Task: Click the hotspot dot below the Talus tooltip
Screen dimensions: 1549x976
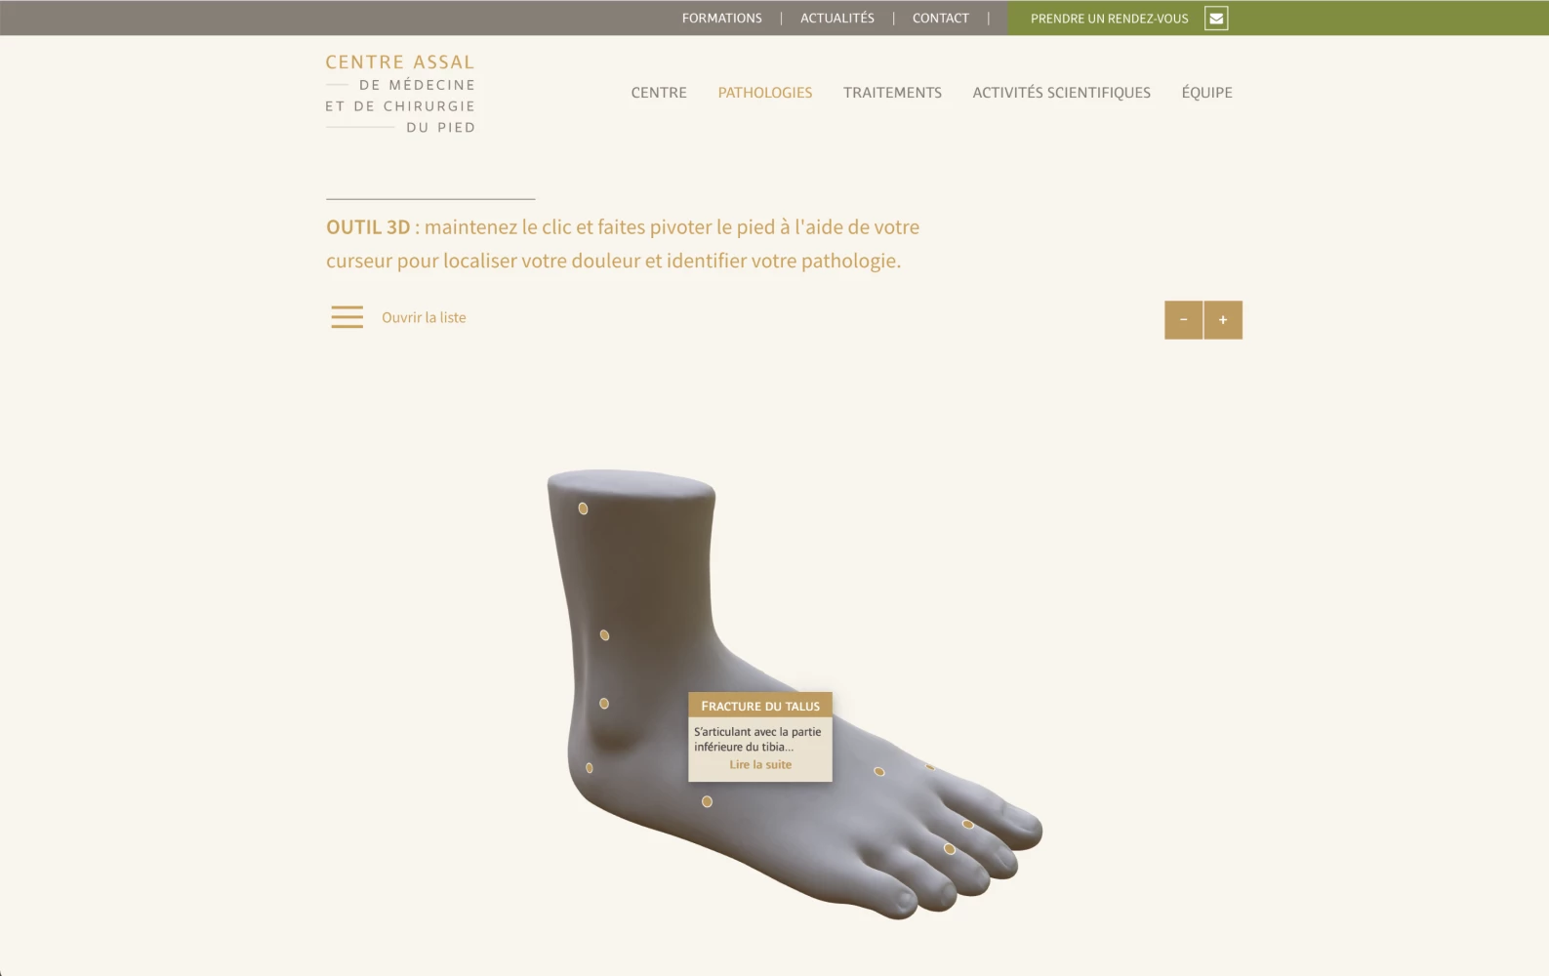Action: [707, 802]
